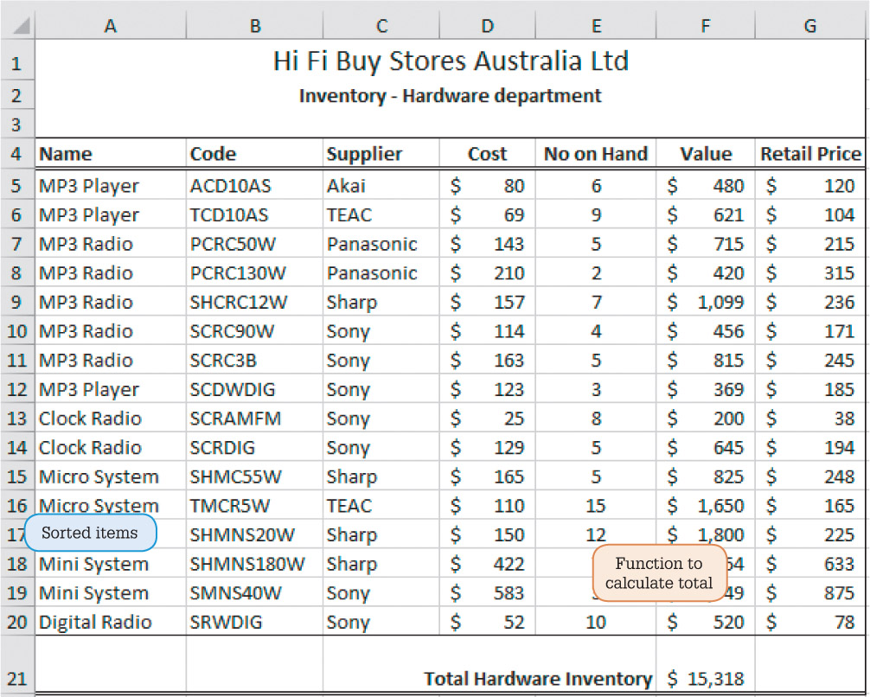The height and width of the screenshot is (697, 870).
Task: Click the code cell 'SHMNS180W'
Action: pos(254,564)
